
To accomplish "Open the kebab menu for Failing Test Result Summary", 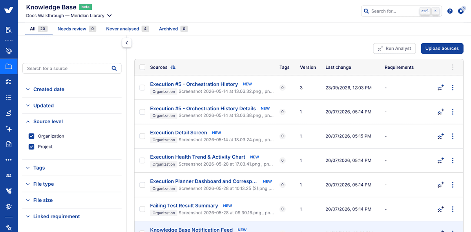I will click(x=453, y=209).
